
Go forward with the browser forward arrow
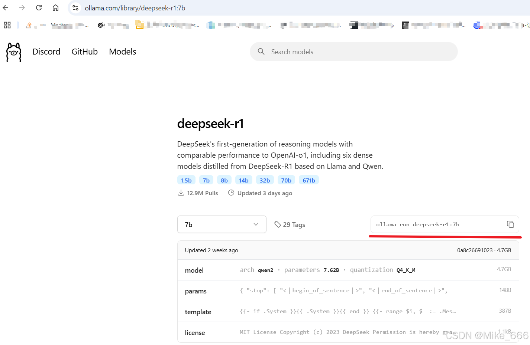(22, 8)
